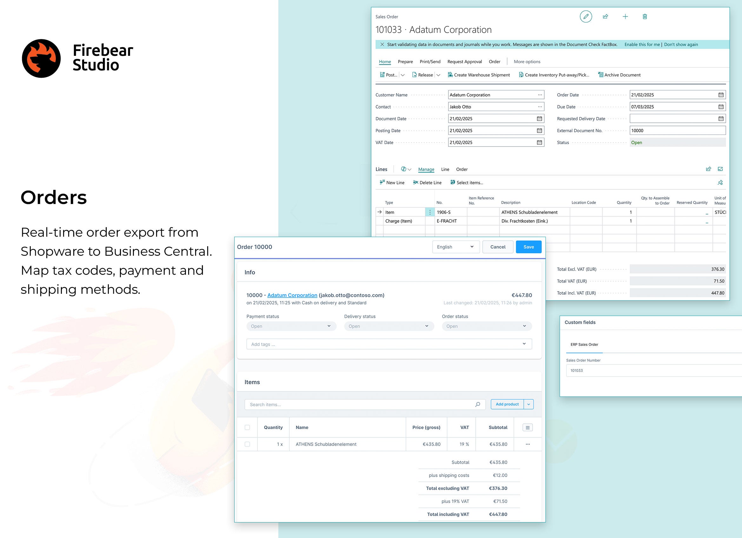Click the plus icon to create new order

tap(625, 16)
